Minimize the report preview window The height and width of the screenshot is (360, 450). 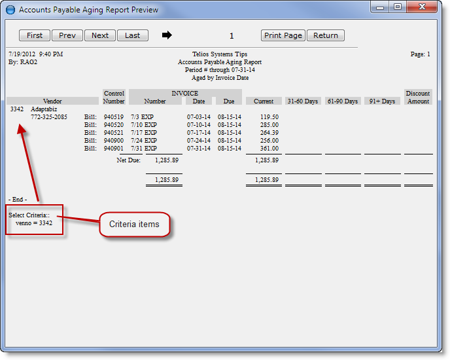click(x=380, y=7)
